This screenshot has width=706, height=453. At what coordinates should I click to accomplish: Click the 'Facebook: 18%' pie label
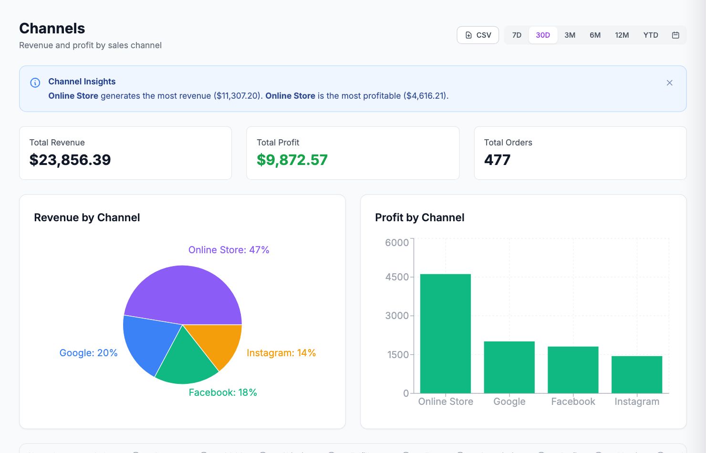[223, 392]
